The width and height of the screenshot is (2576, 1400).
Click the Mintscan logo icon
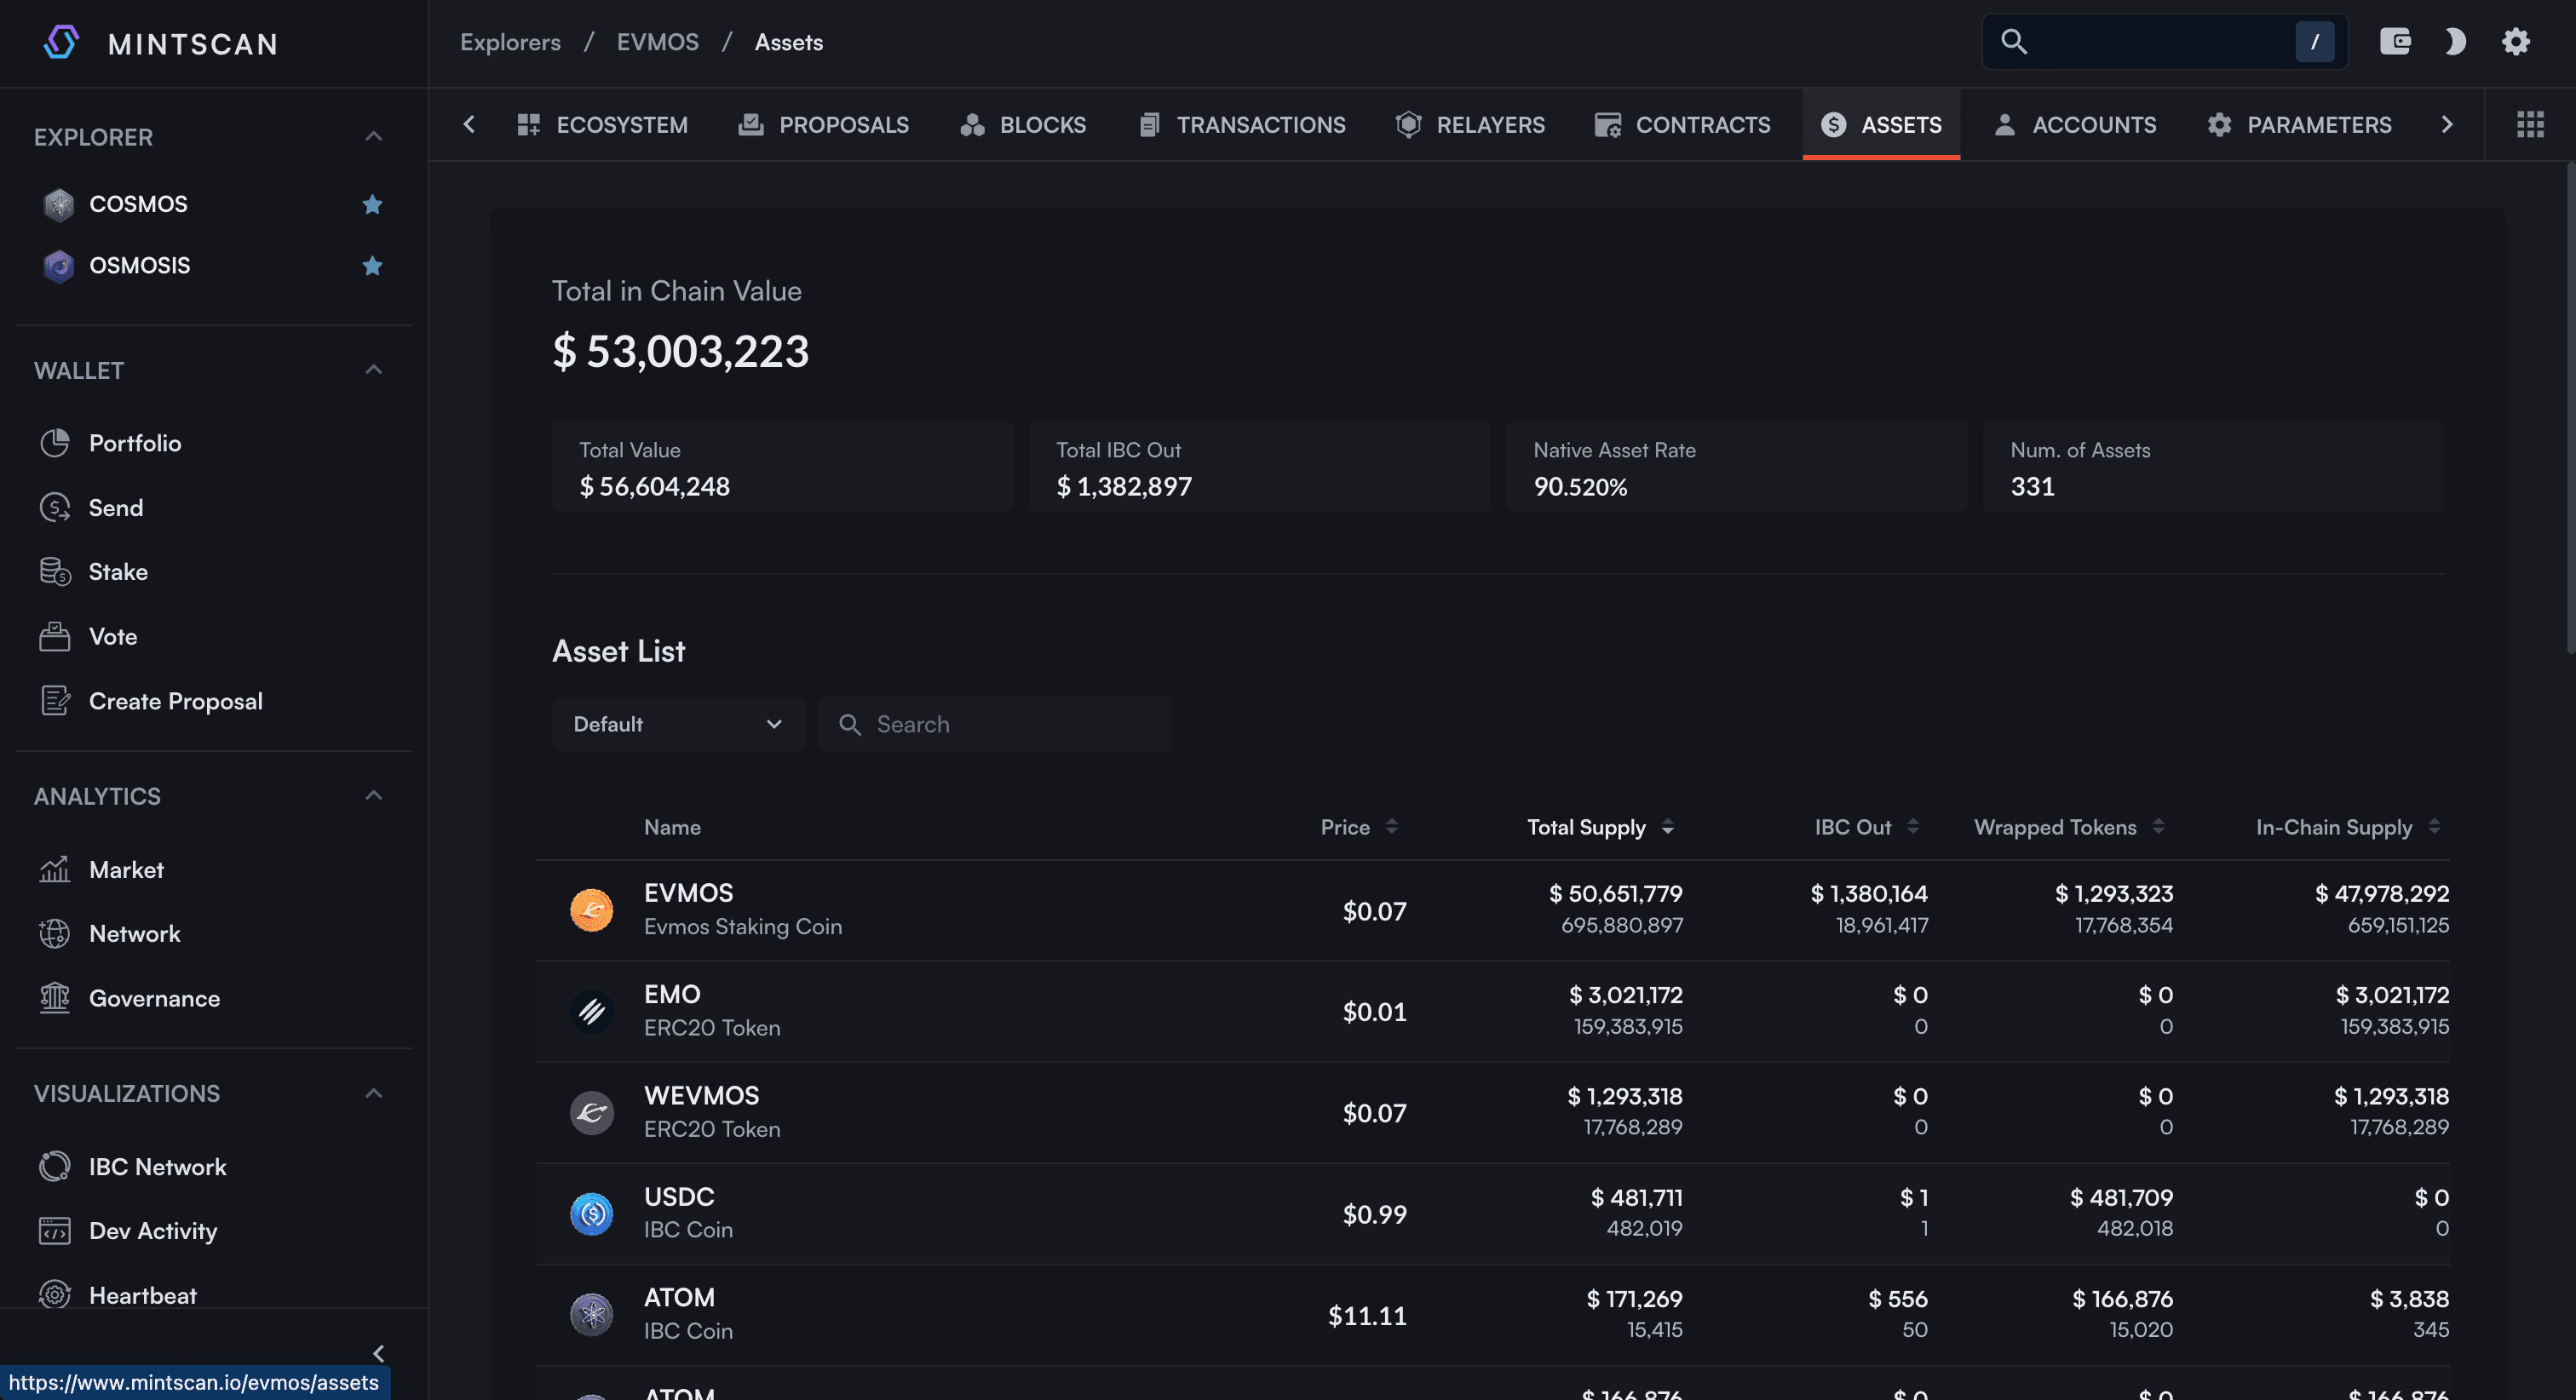pos(61,42)
